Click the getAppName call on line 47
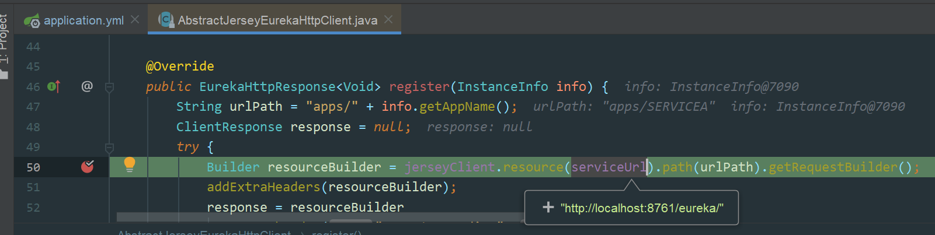This screenshot has height=235, width=935. 457,107
